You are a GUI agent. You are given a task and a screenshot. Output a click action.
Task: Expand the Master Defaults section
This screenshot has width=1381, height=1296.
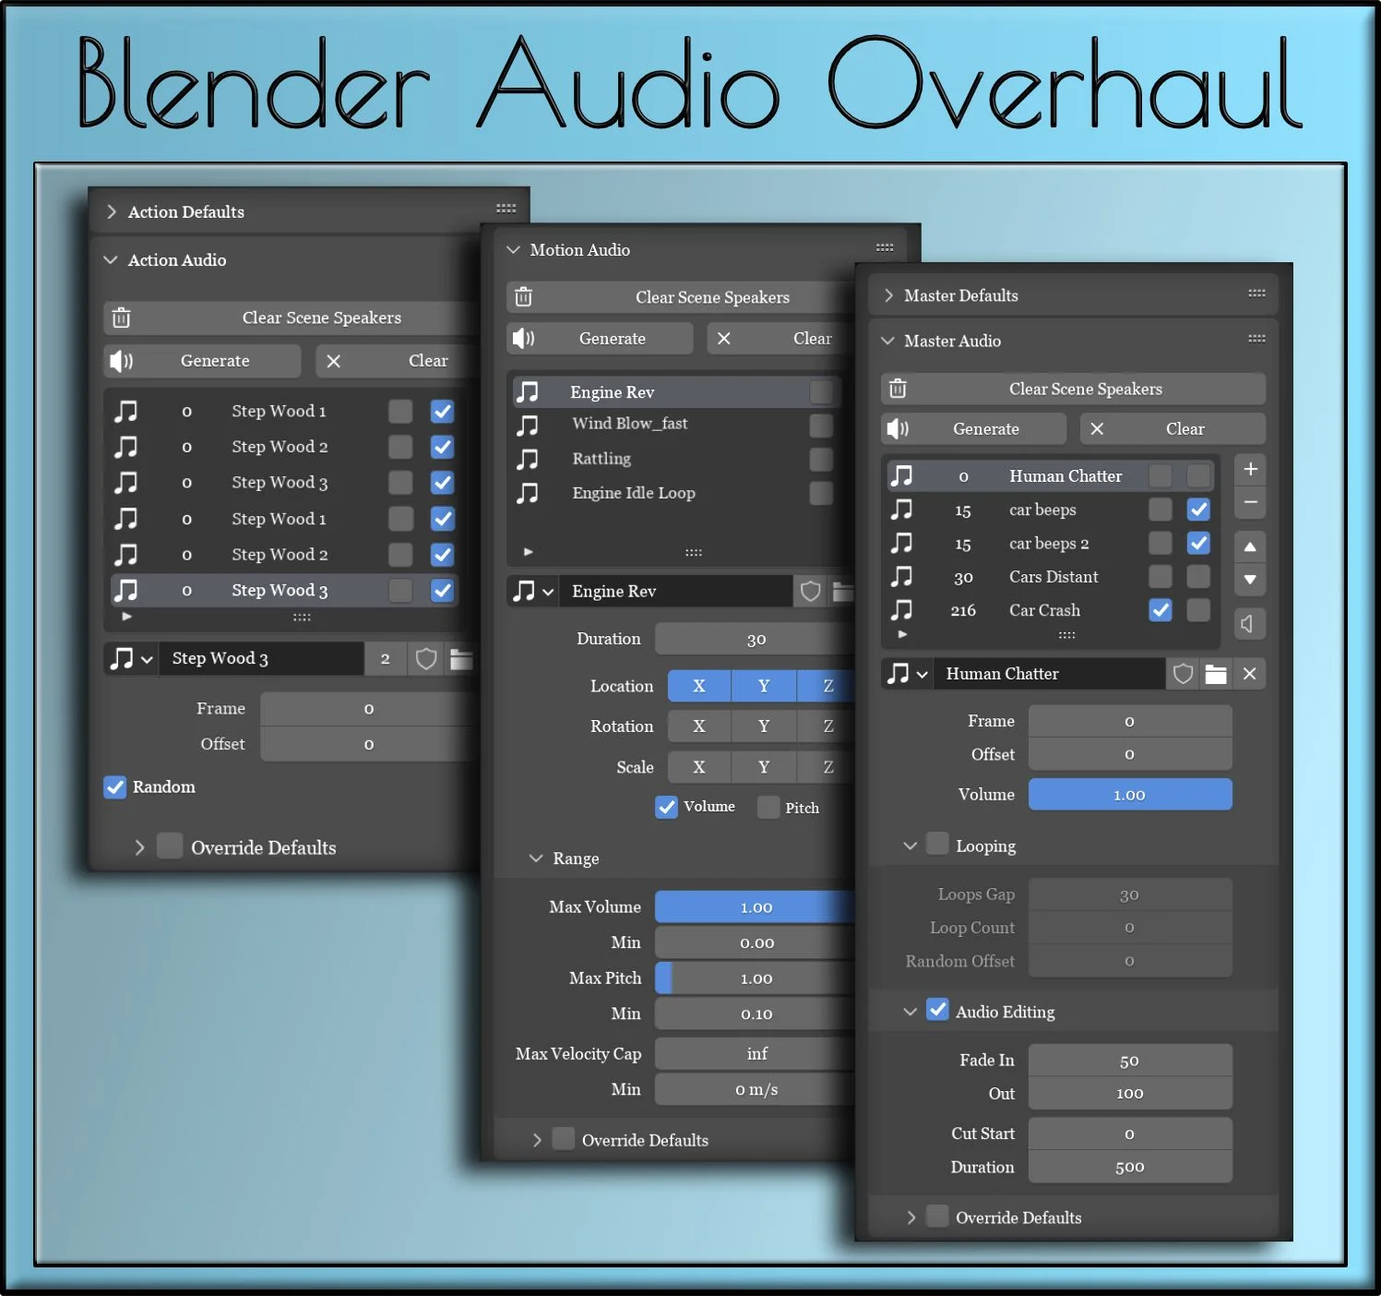coord(888,295)
